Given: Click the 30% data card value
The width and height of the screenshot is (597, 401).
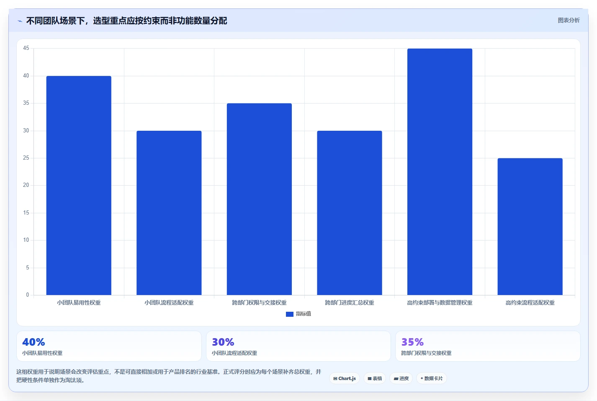Looking at the screenshot, I should pyautogui.click(x=223, y=342).
